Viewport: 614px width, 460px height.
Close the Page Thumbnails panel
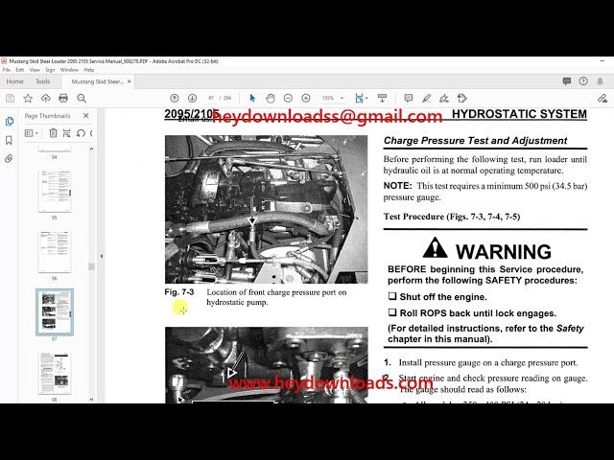pos(85,116)
